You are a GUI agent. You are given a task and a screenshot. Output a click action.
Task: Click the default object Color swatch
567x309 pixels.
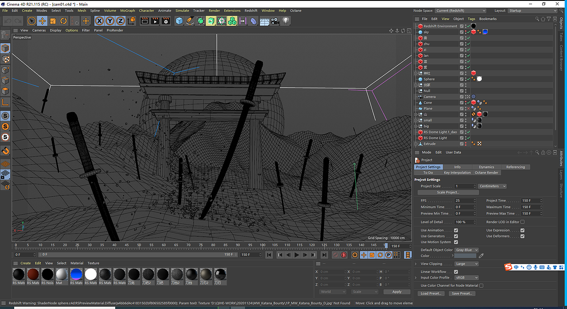[465, 256]
